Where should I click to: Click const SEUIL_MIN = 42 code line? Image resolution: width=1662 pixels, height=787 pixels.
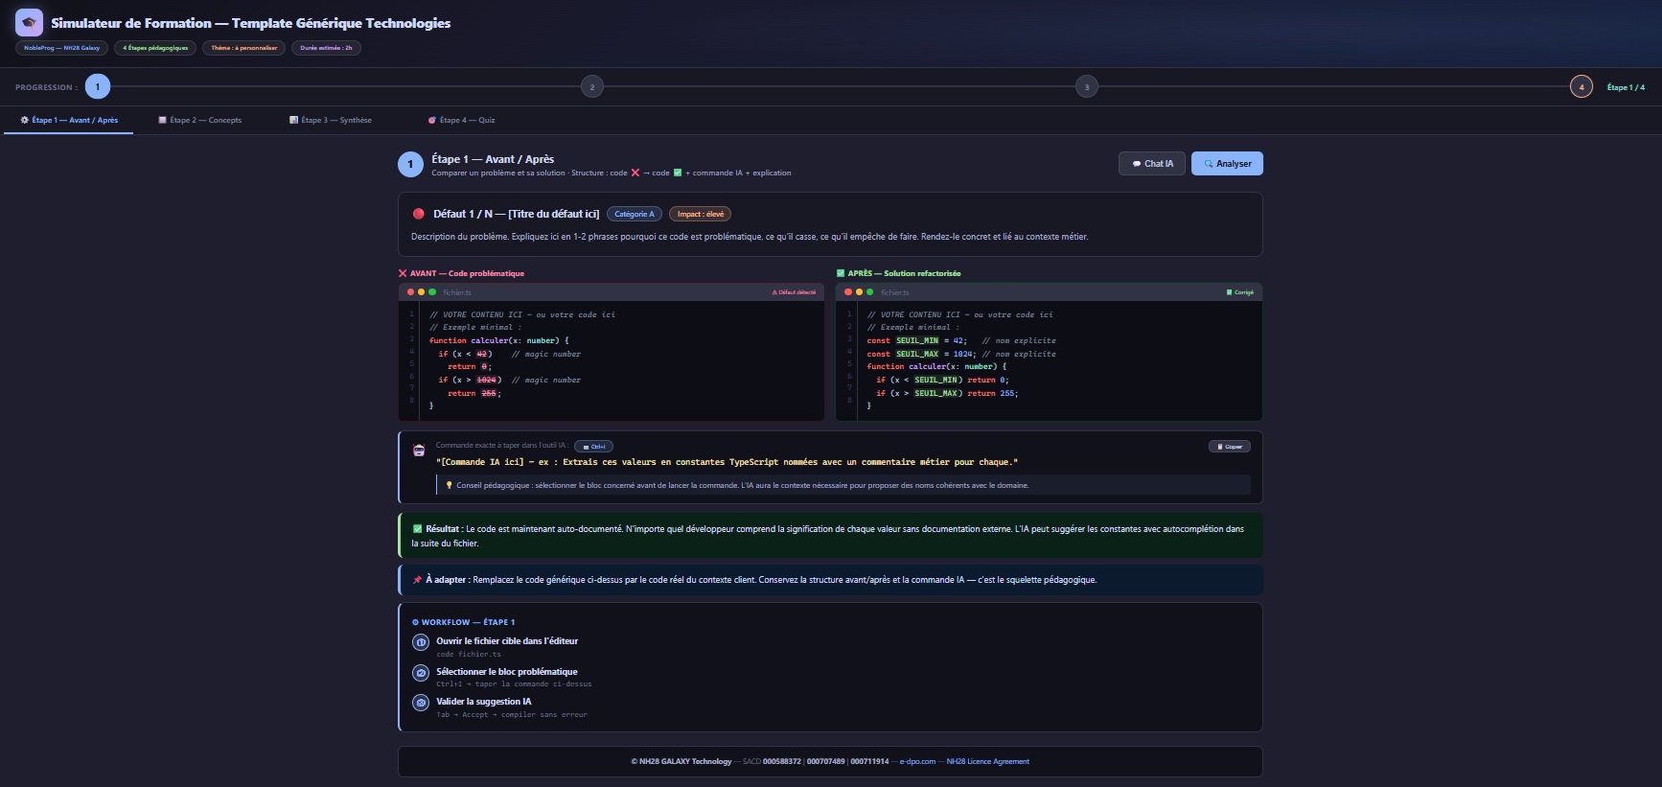tap(961, 340)
